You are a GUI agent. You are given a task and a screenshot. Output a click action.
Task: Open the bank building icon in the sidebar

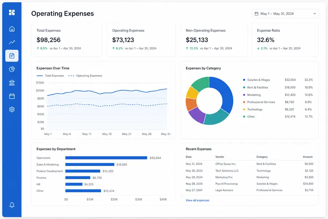tap(12, 82)
